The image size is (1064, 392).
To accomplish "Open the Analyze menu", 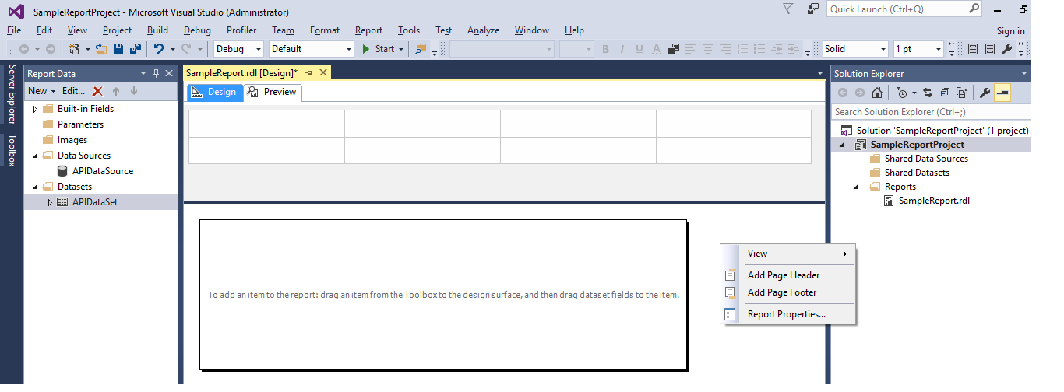I will coord(483,30).
